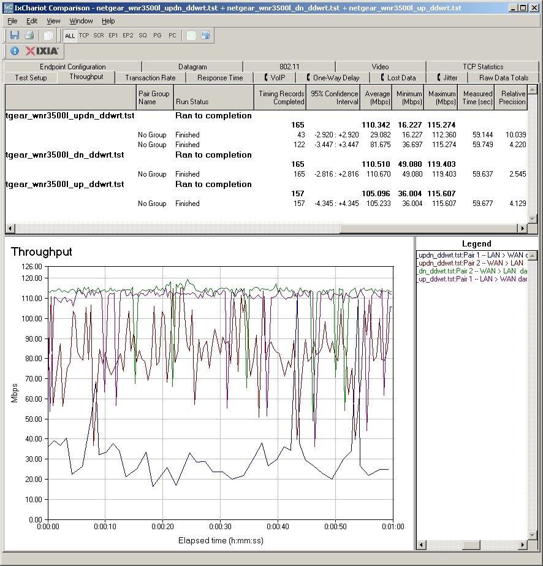
Task: Switch to Raw Data Totals tab
Action: pyautogui.click(x=504, y=78)
